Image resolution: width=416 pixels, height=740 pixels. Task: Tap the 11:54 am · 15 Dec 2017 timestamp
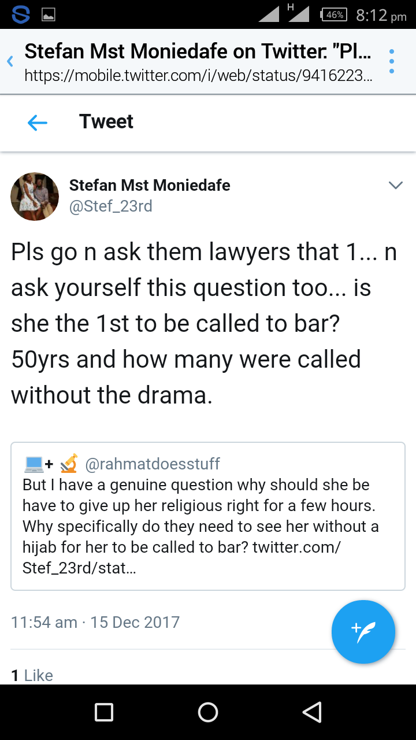pyautogui.click(x=95, y=622)
